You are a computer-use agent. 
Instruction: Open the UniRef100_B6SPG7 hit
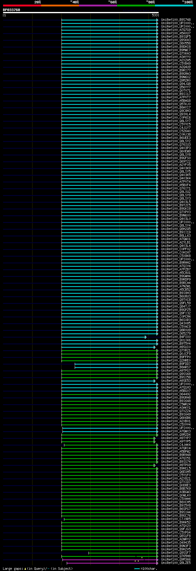(176, 509)
